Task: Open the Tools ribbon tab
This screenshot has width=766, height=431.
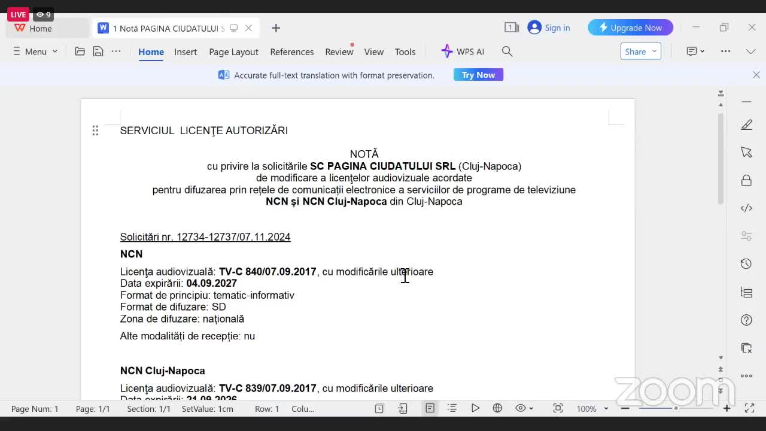Action: tap(405, 51)
